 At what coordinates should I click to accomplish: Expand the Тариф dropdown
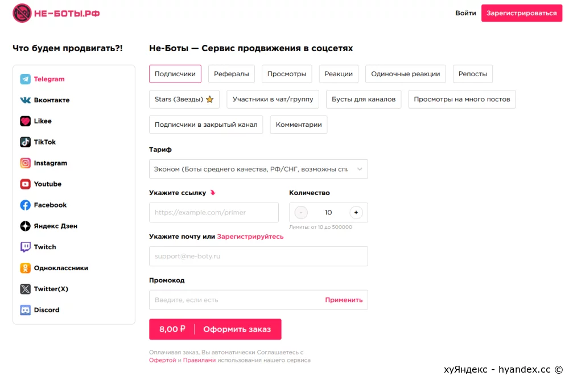pos(258,169)
